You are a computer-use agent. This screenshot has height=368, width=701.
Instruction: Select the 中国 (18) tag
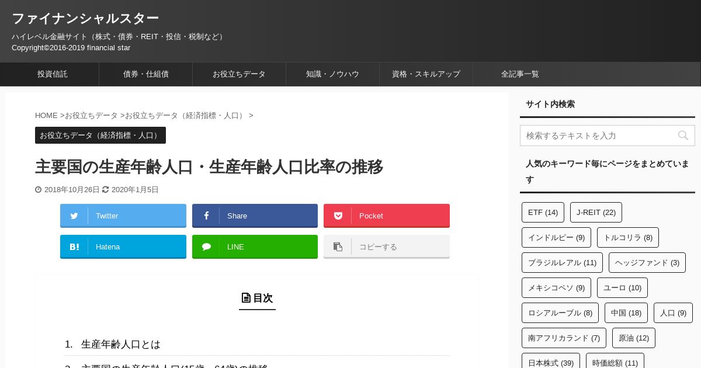[626, 313]
